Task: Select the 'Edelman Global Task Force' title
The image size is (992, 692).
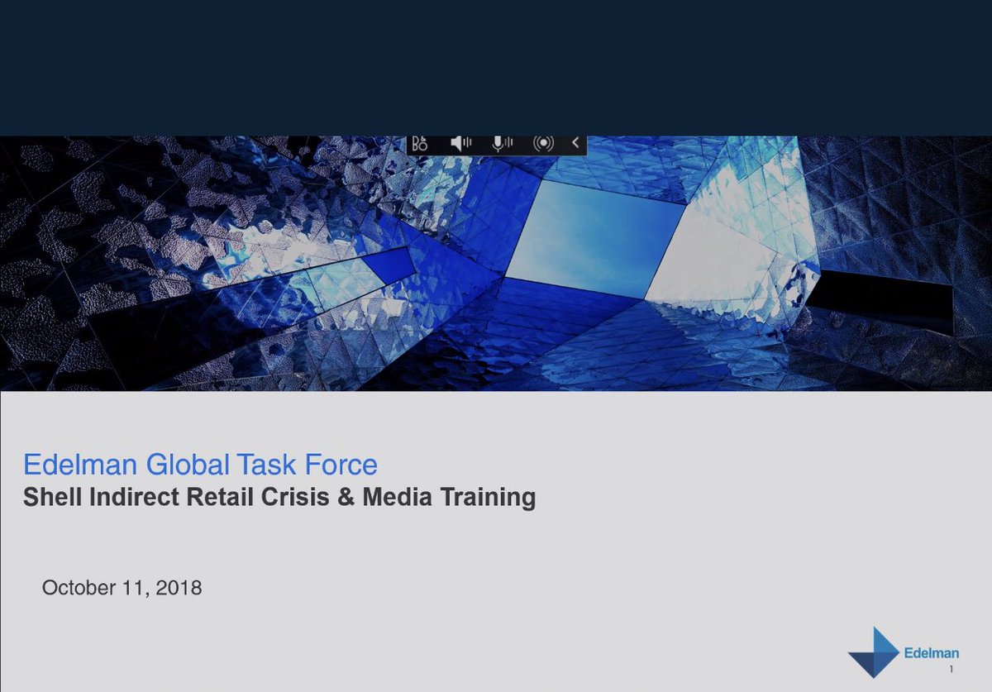Action: coord(200,465)
